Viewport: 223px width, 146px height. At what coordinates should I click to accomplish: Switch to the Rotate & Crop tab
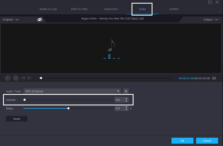pyautogui.click(x=48, y=9)
